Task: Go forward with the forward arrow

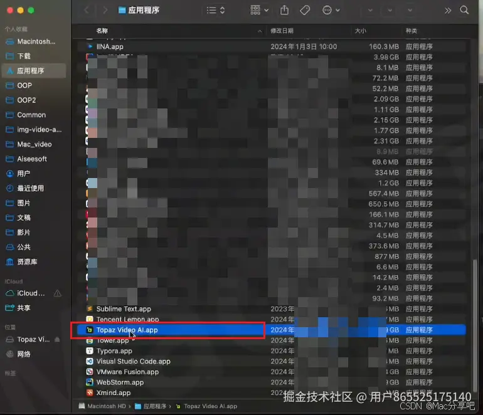Action: point(105,10)
